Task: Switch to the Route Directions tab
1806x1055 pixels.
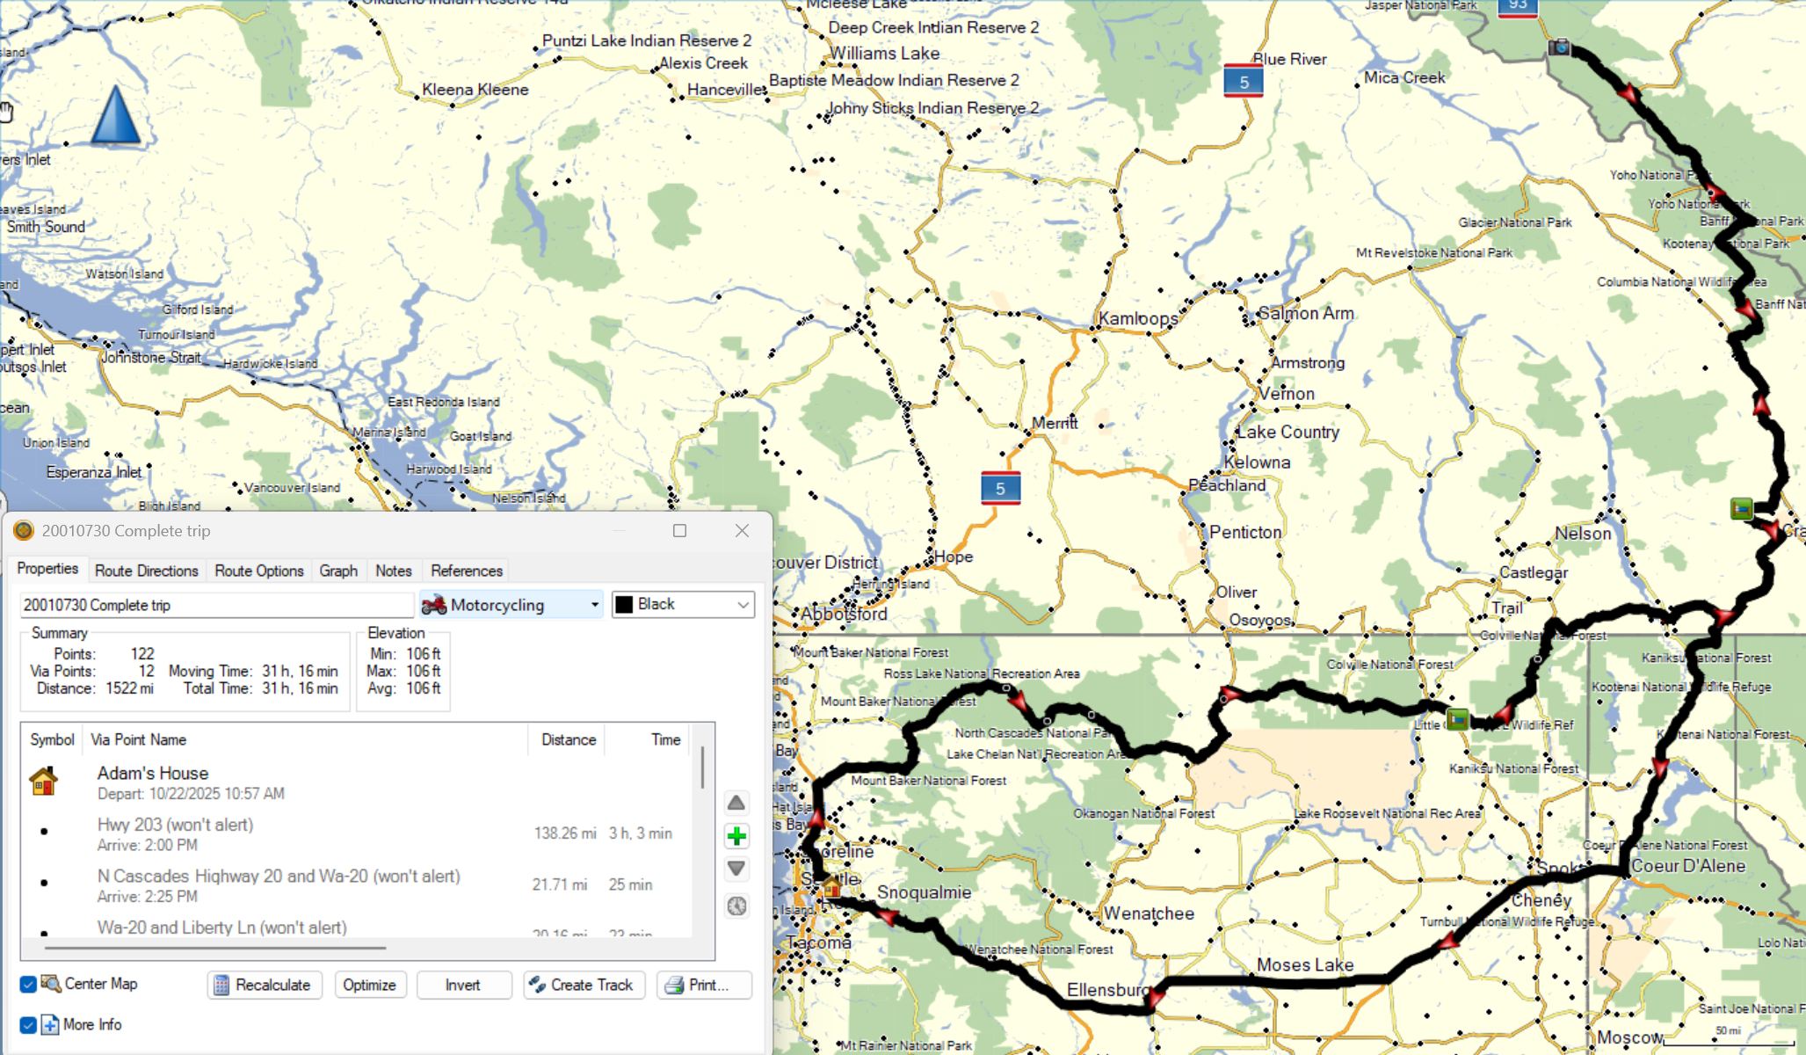Action: [146, 571]
